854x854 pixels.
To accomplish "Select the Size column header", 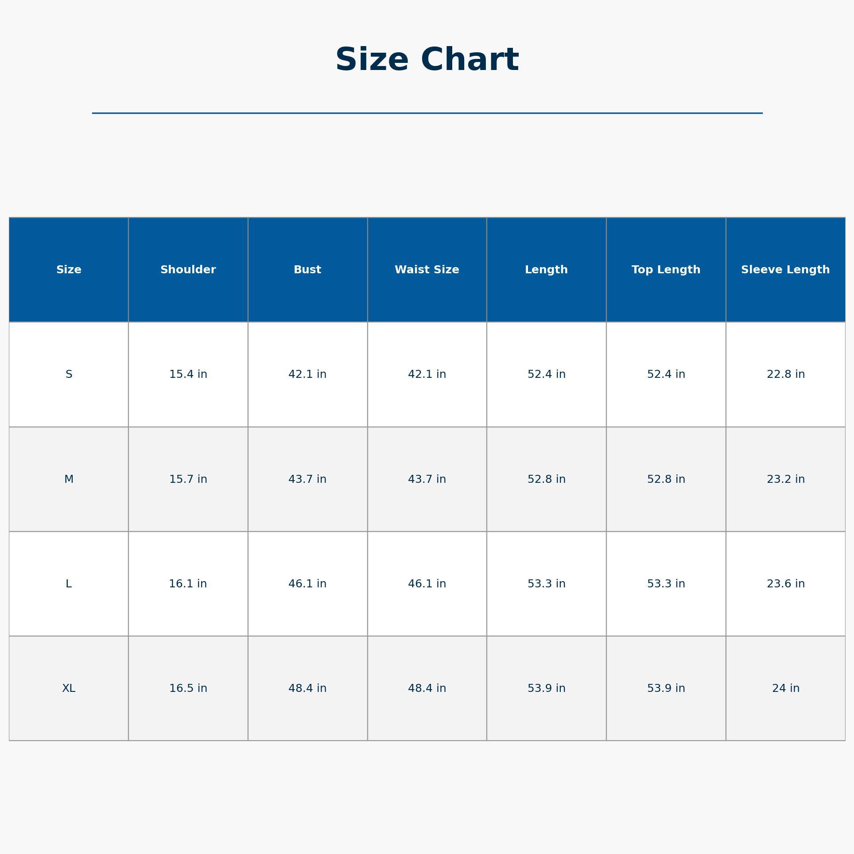I will (69, 270).
